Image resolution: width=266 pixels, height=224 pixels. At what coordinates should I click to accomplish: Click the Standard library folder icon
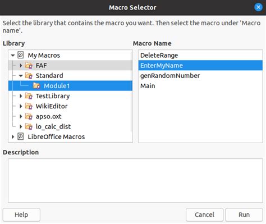point(29,76)
